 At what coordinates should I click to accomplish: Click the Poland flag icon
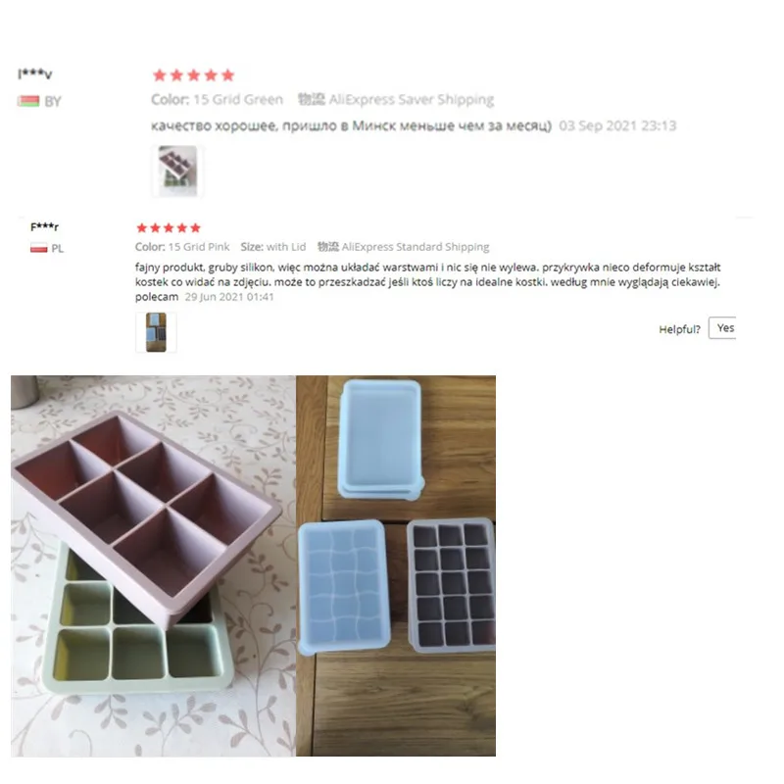click(x=39, y=248)
